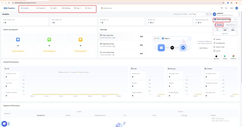Click the Add Mailbox button

[203, 48]
